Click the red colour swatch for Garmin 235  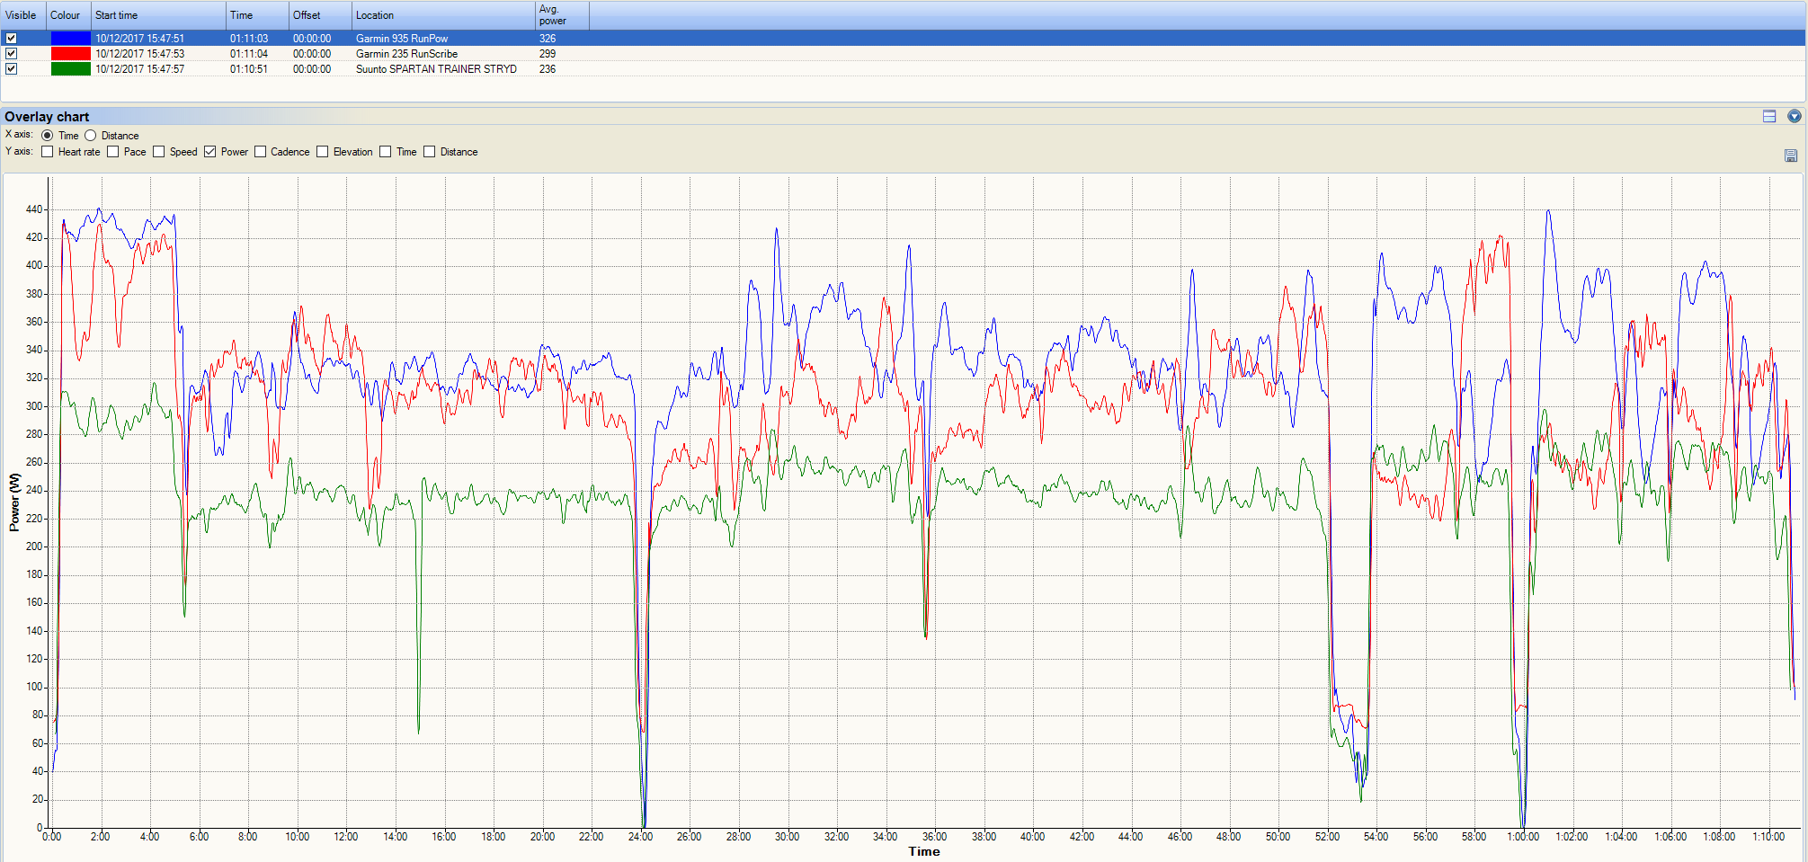(71, 54)
